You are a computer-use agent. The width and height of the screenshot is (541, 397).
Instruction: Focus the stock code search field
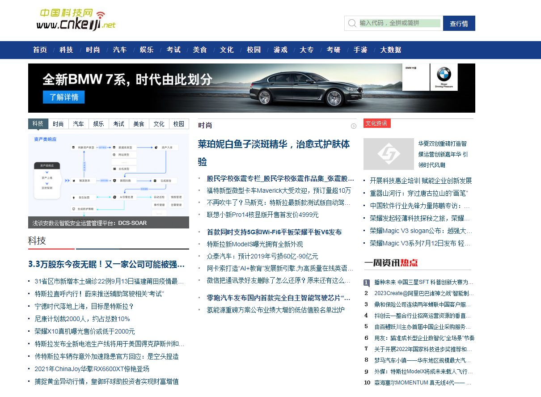[400, 23]
